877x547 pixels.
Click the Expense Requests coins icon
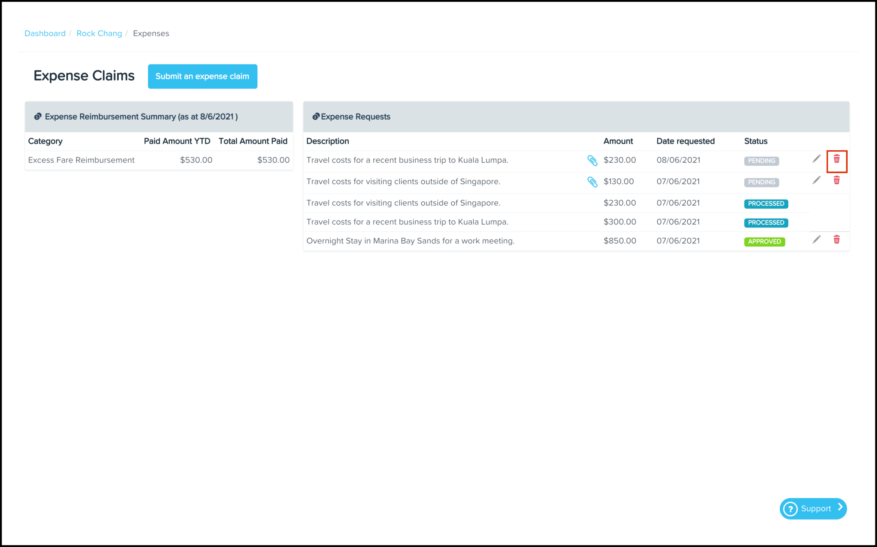coord(316,117)
